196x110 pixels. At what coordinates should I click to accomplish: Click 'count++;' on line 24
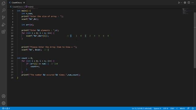(x=35, y=67)
